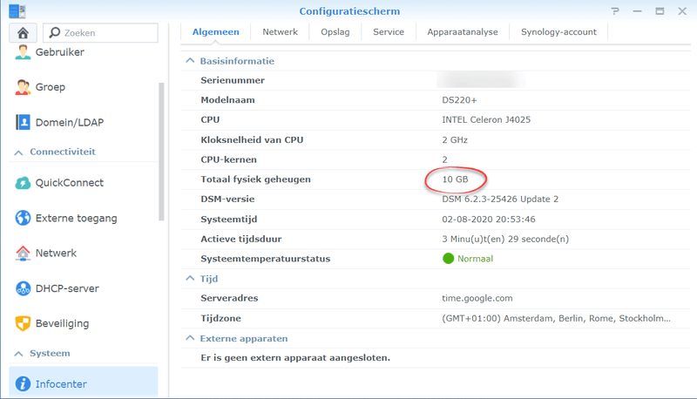Screen dimensions: 697x399
Task: Click the Zoeken search field
Action: point(100,33)
